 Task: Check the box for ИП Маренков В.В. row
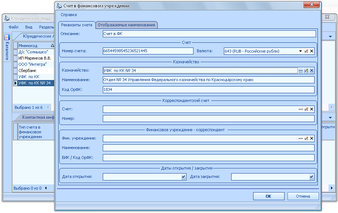[15, 58]
